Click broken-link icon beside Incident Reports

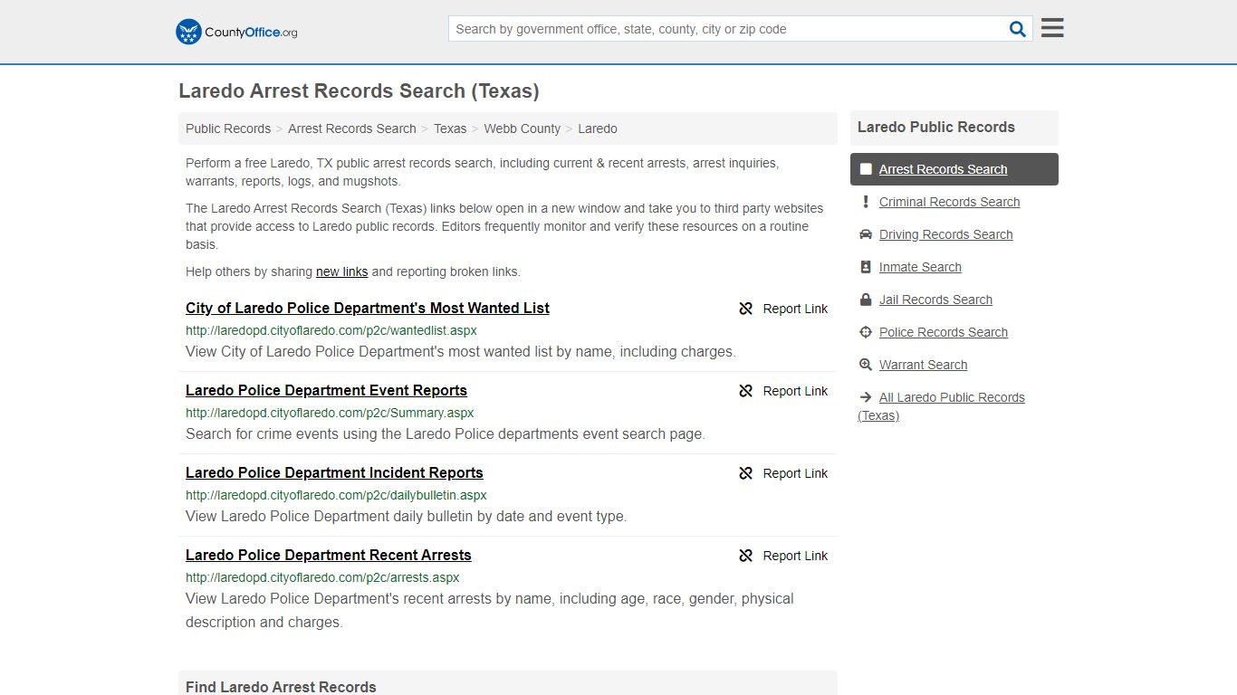click(746, 473)
